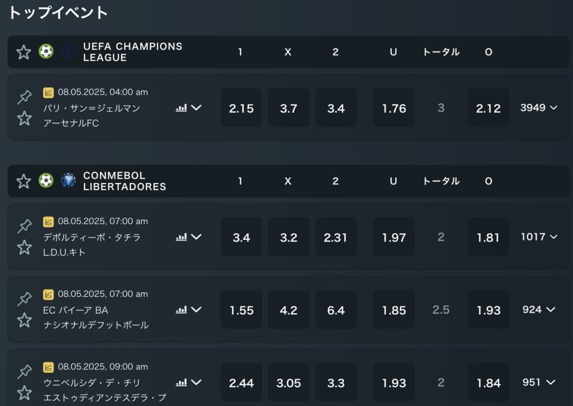Image resolution: width=573 pixels, height=406 pixels.
Task: Star the パリ・サン＝ジェルマン vs アーセナルFC match
Action: [25, 119]
